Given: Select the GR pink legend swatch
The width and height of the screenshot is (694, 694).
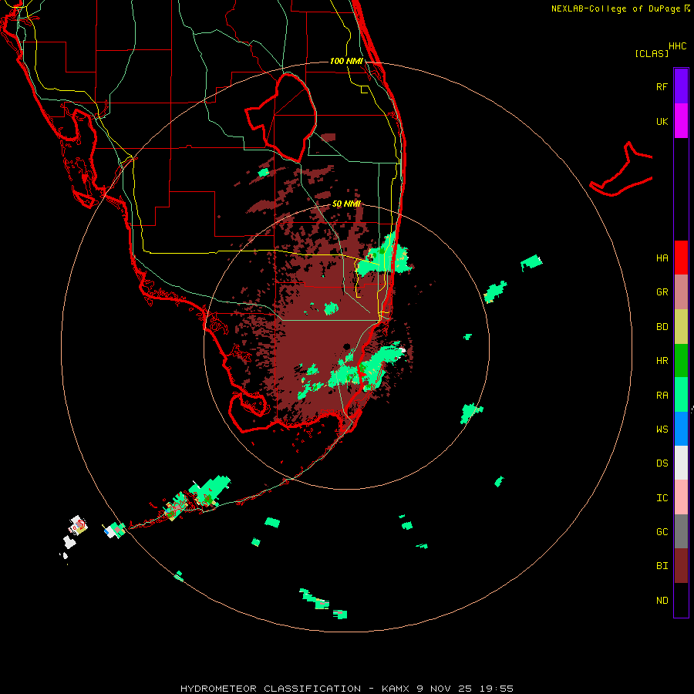Looking at the screenshot, I should click(x=681, y=291).
